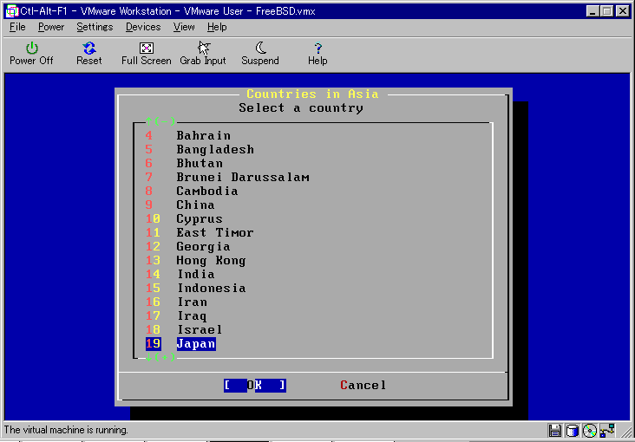Open the Power menu
This screenshot has width=635, height=442.
[51, 27]
